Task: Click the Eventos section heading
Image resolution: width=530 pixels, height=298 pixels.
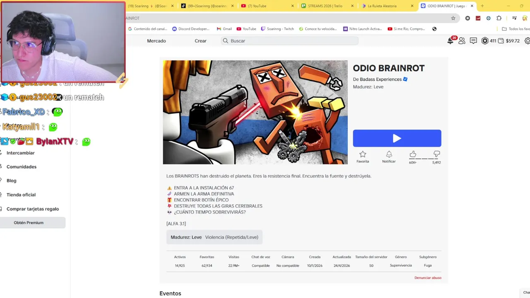Action: (x=170, y=293)
